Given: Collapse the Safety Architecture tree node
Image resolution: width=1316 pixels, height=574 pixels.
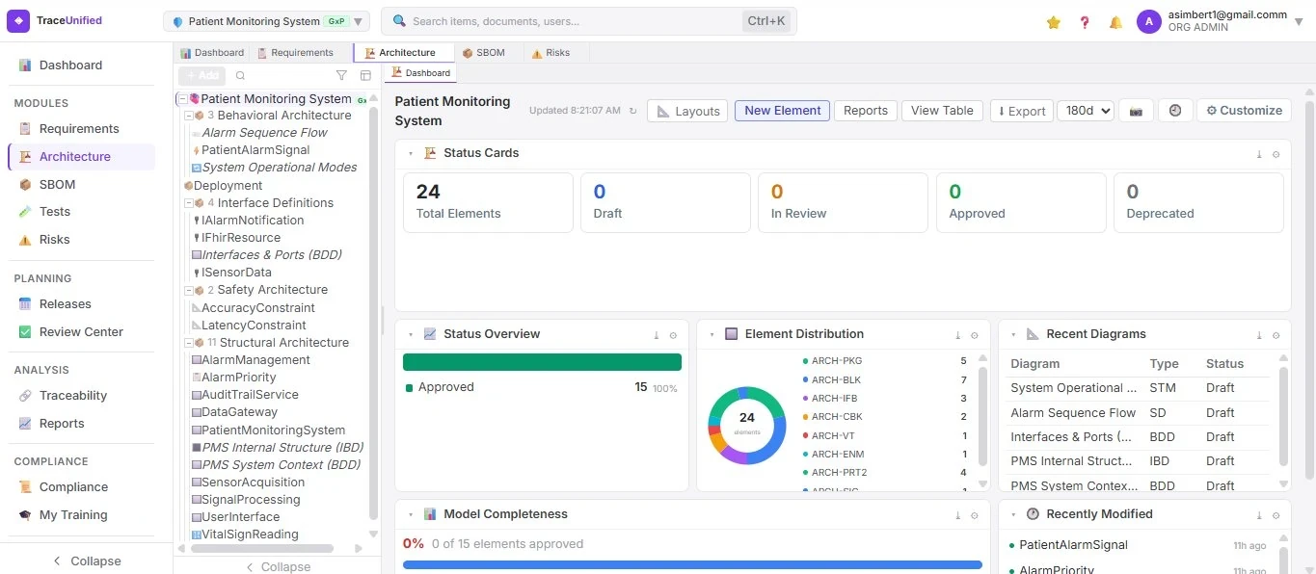Looking at the screenshot, I should click(189, 290).
